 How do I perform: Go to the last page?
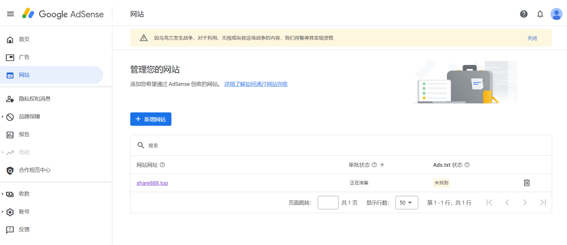543,202
